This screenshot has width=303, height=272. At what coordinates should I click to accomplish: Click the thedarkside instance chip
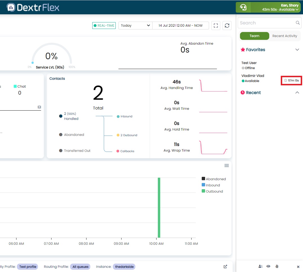click(x=124, y=267)
